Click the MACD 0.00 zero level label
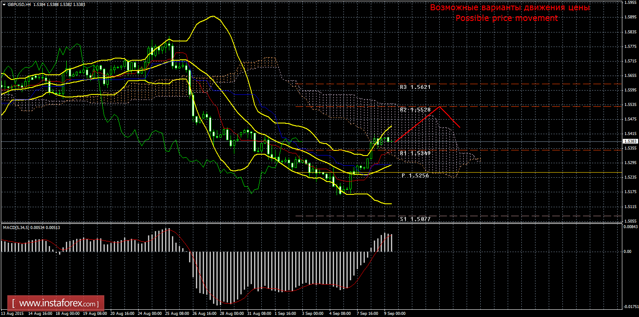 coord(627,252)
